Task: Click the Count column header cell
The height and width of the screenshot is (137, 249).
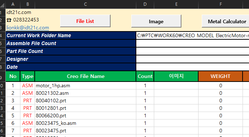Action: (145, 76)
